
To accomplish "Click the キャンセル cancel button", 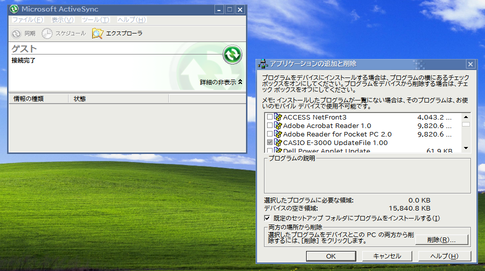I will pyautogui.click(x=387, y=256).
